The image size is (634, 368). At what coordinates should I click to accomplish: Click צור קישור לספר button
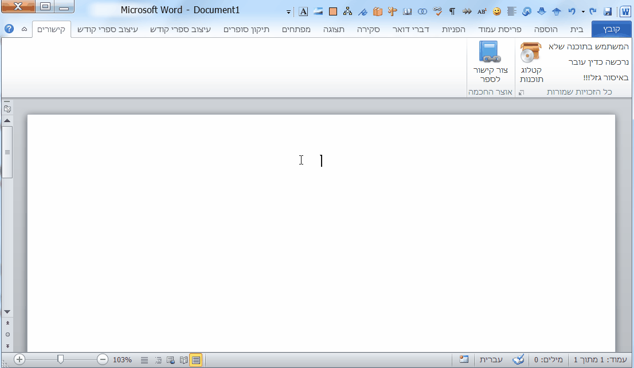(x=490, y=62)
